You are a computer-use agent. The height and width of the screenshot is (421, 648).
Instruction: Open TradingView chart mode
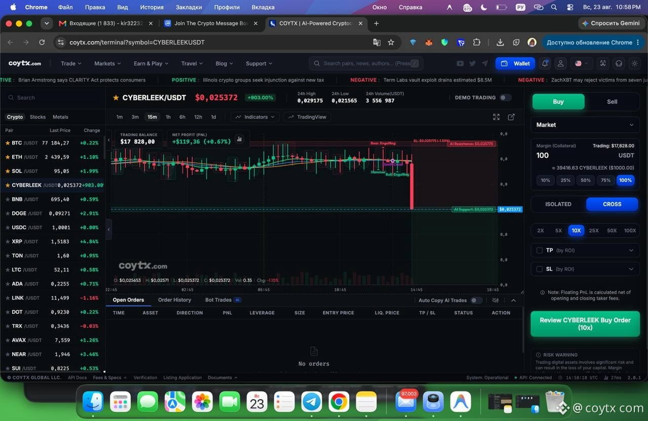click(307, 117)
